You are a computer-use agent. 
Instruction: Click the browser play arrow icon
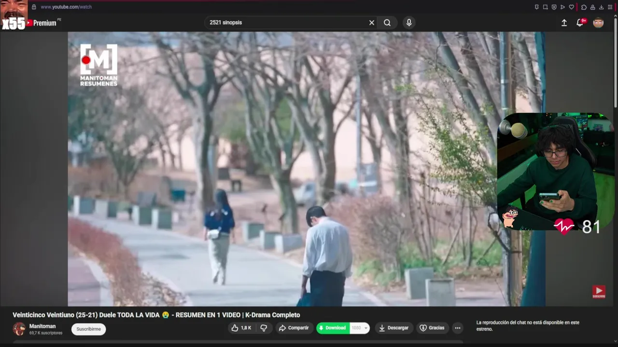(x=562, y=7)
